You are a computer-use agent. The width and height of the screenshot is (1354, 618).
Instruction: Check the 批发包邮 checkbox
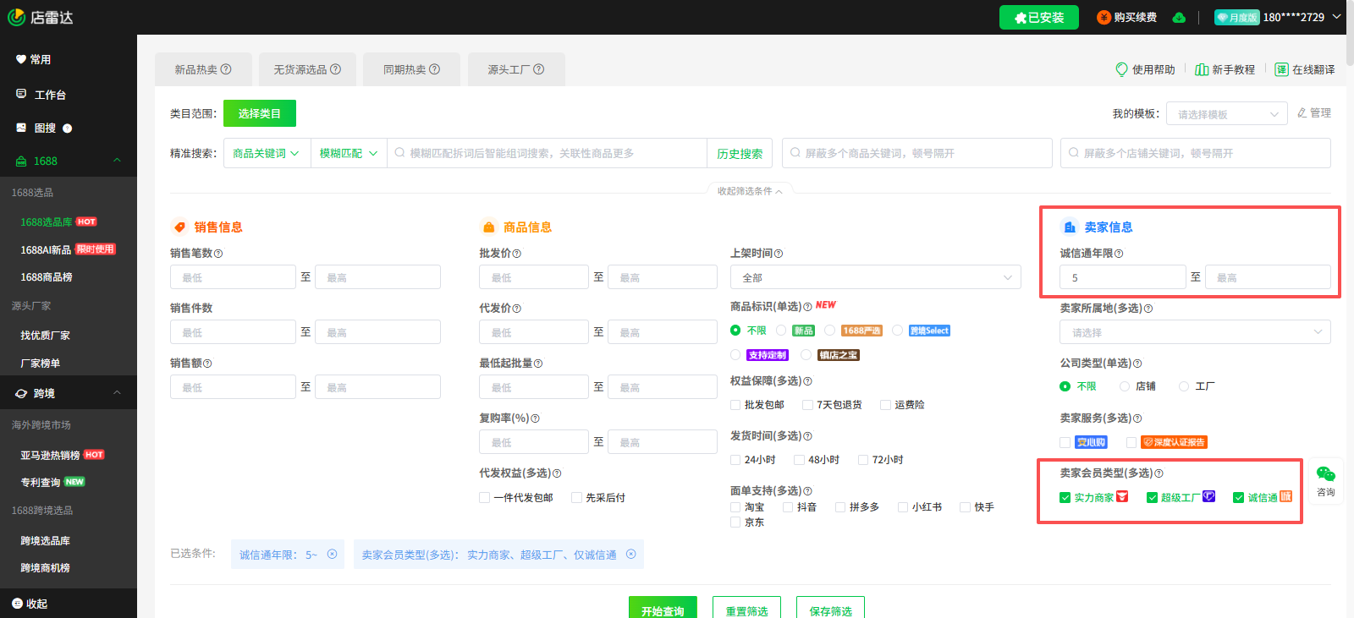point(735,405)
